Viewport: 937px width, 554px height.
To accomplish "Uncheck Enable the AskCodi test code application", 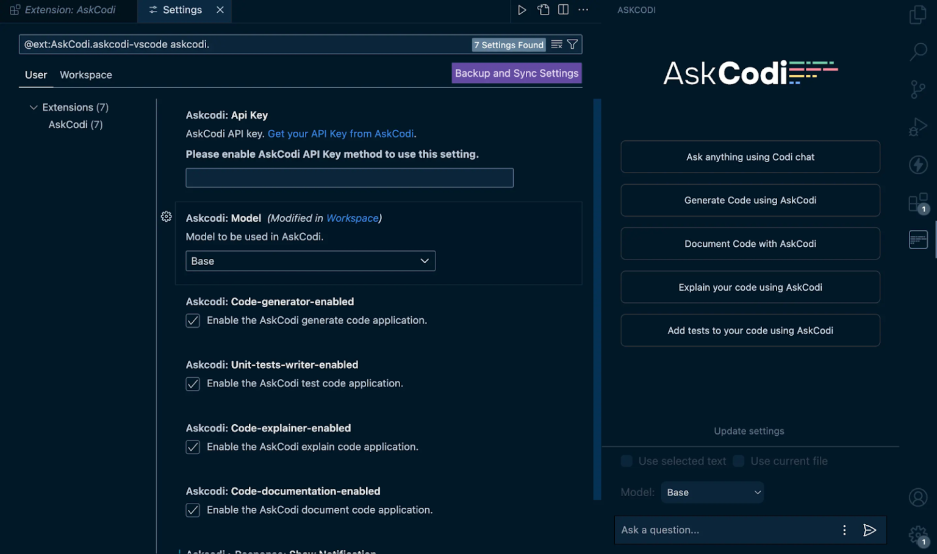I will click(193, 383).
